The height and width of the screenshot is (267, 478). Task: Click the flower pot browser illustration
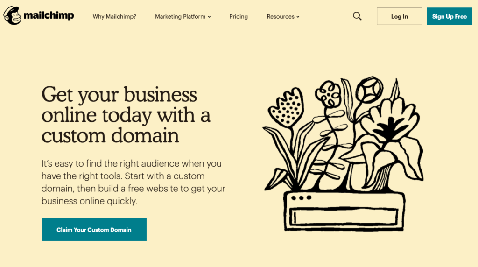[343, 154]
